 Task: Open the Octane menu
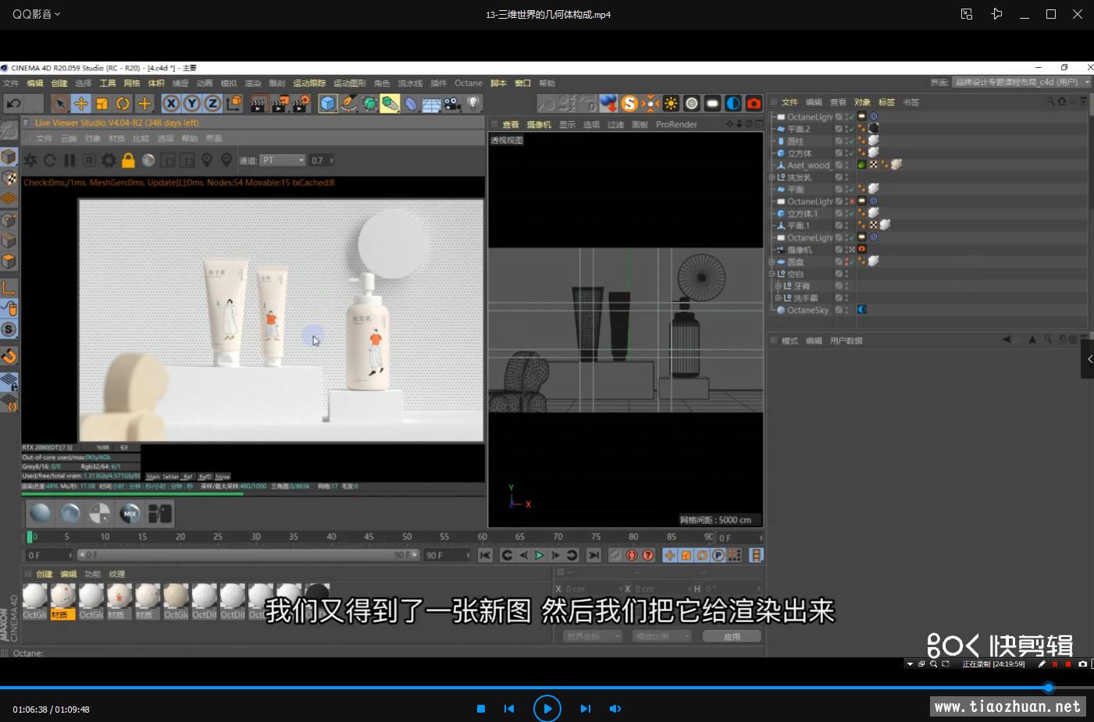point(469,83)
